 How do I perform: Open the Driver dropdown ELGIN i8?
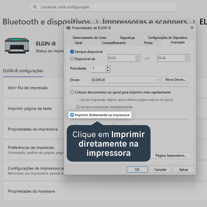125,80
